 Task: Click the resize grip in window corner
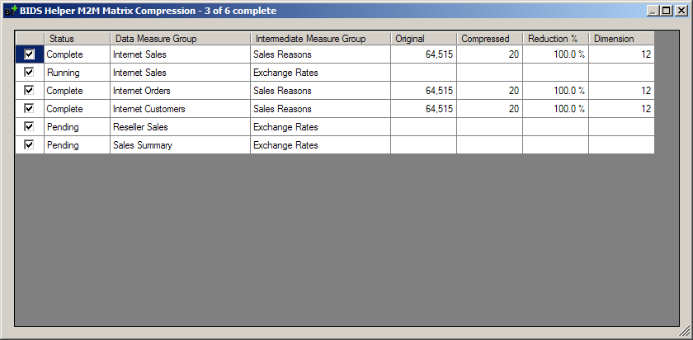[684, 332]
